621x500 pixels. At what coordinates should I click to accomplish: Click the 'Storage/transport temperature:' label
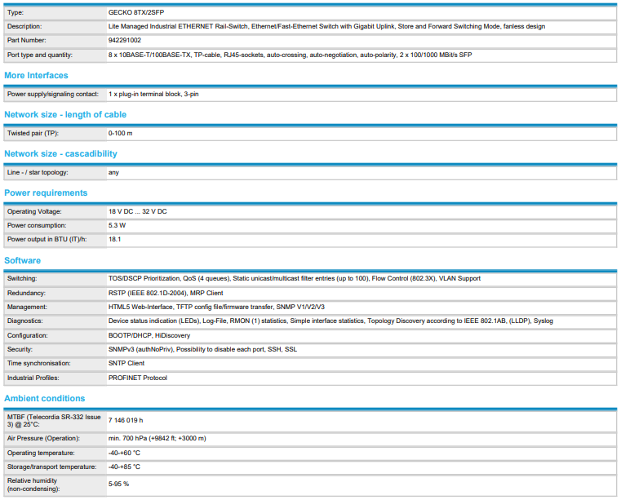click(51, 467)
